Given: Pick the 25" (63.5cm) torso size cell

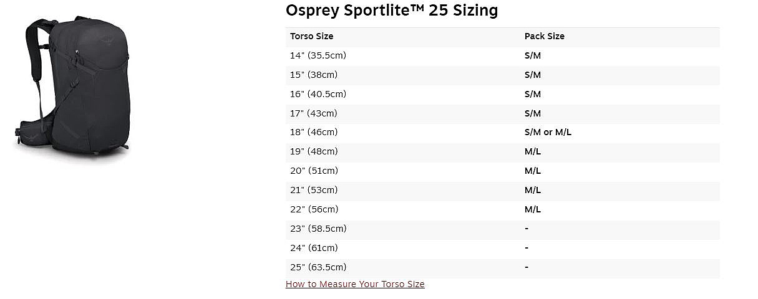Looking at the screenshot, I should [318, 267].
